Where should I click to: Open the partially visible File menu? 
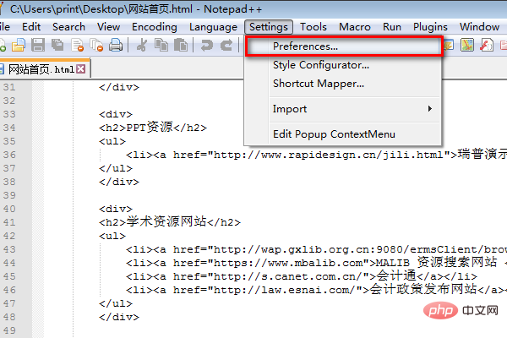pyautogui.click(x=5, y=27)
